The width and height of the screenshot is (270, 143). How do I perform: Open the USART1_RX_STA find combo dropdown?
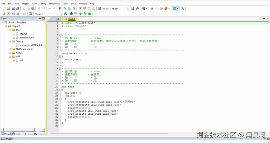(x=129, y=9)
